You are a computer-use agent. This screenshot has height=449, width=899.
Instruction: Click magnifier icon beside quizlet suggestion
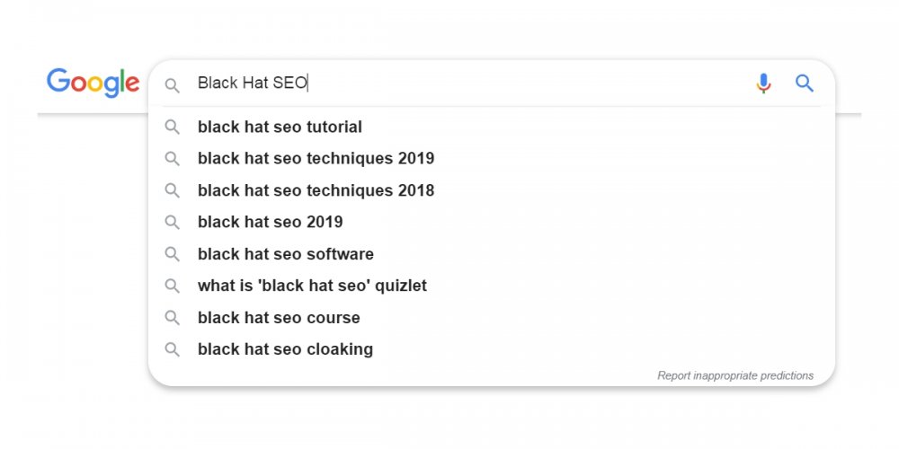172,286
